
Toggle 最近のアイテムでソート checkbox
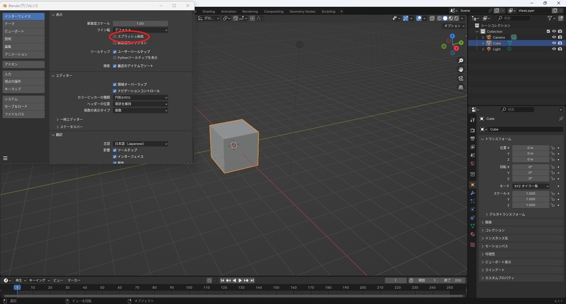tap(115, 66)
